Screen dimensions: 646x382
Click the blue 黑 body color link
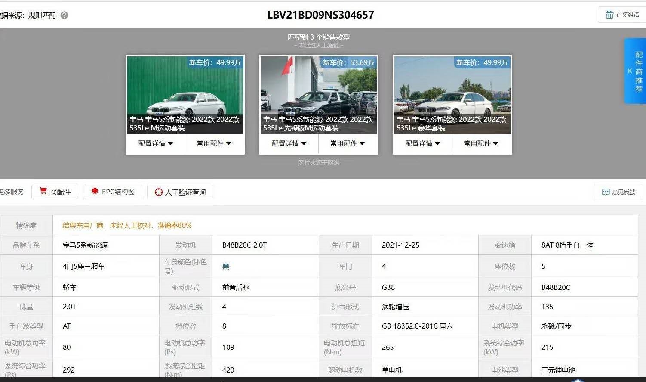click(226, 266)
